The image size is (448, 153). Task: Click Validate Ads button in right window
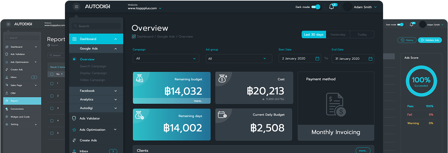pos(430,40)
